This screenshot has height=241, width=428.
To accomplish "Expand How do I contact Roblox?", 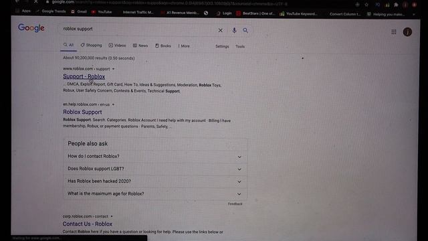I will (x=155, y=156).
